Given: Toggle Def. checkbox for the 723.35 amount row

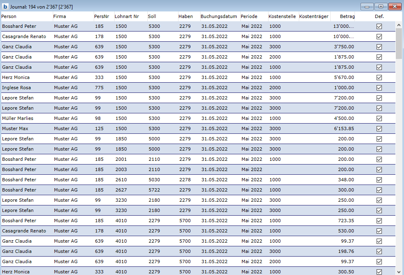Looking at the screenshot, I should coord(379,221).
